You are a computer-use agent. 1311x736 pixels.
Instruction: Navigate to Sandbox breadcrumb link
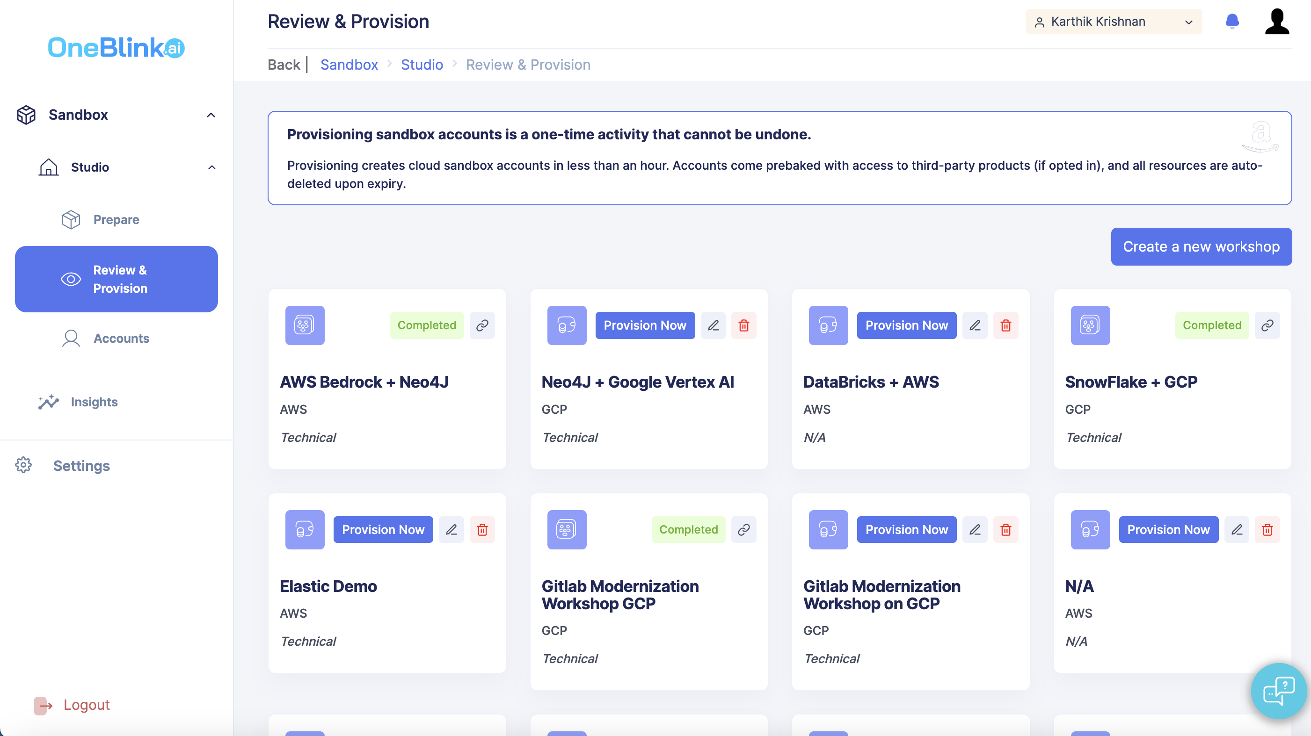click(x=349, y=65)
